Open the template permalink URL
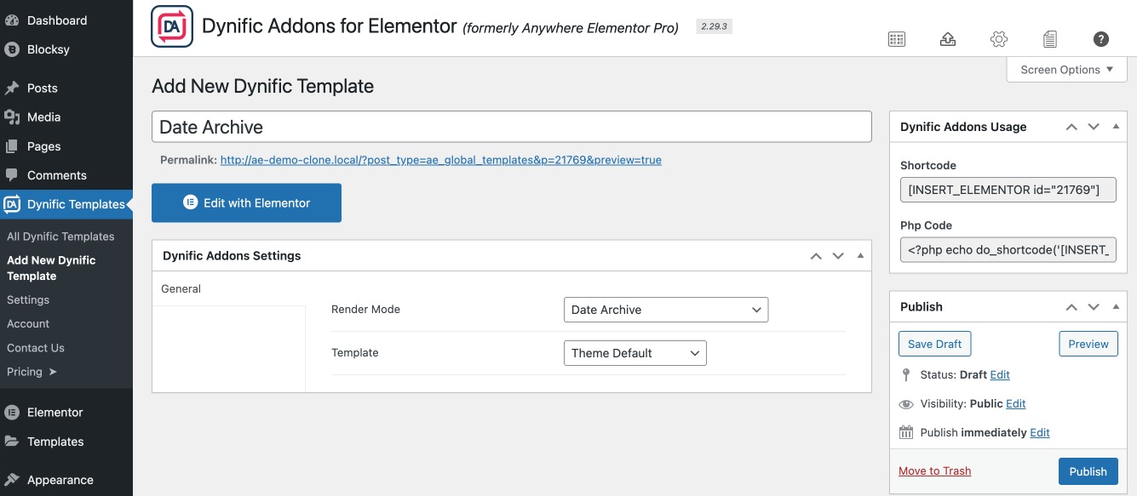 [x=440, y=160]
